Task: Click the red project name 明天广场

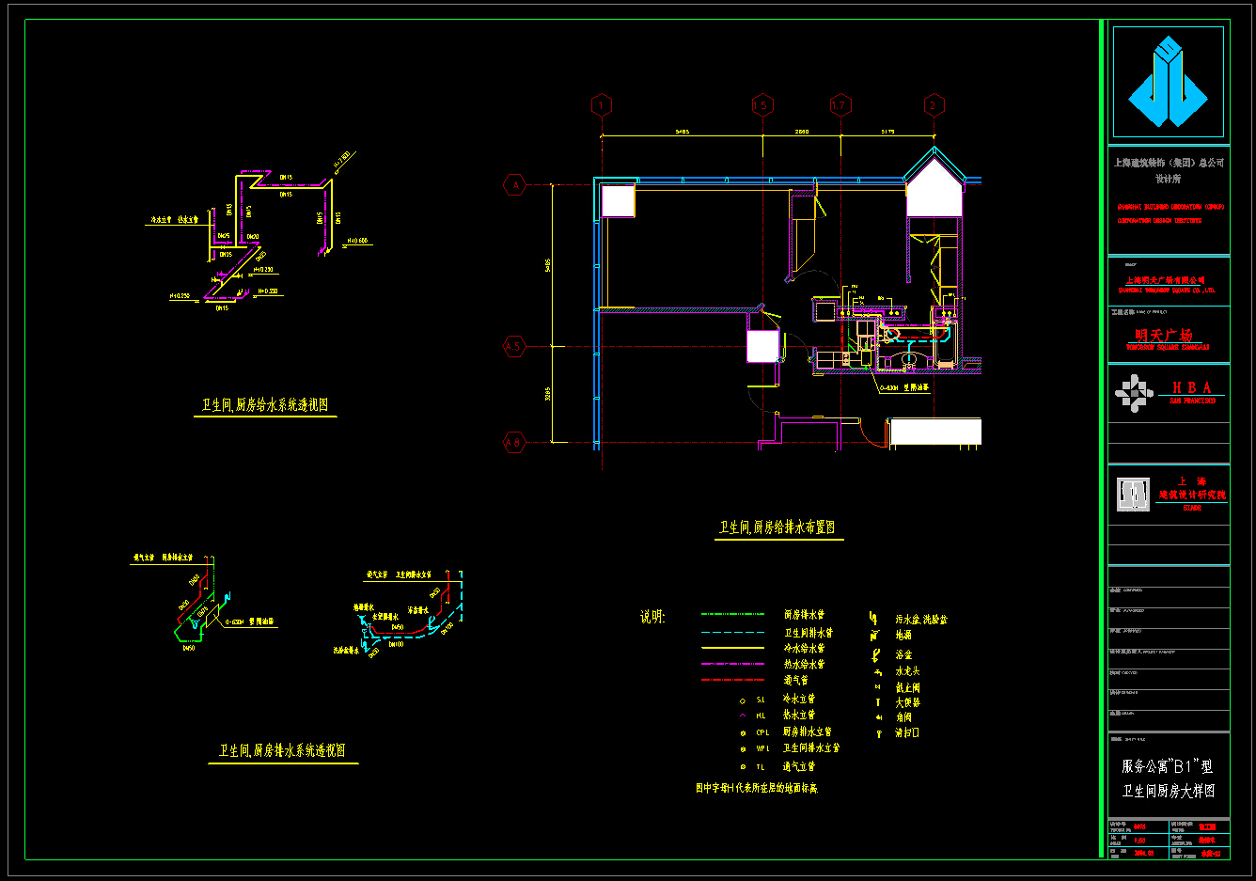Action: click(x=1164, y=336)
